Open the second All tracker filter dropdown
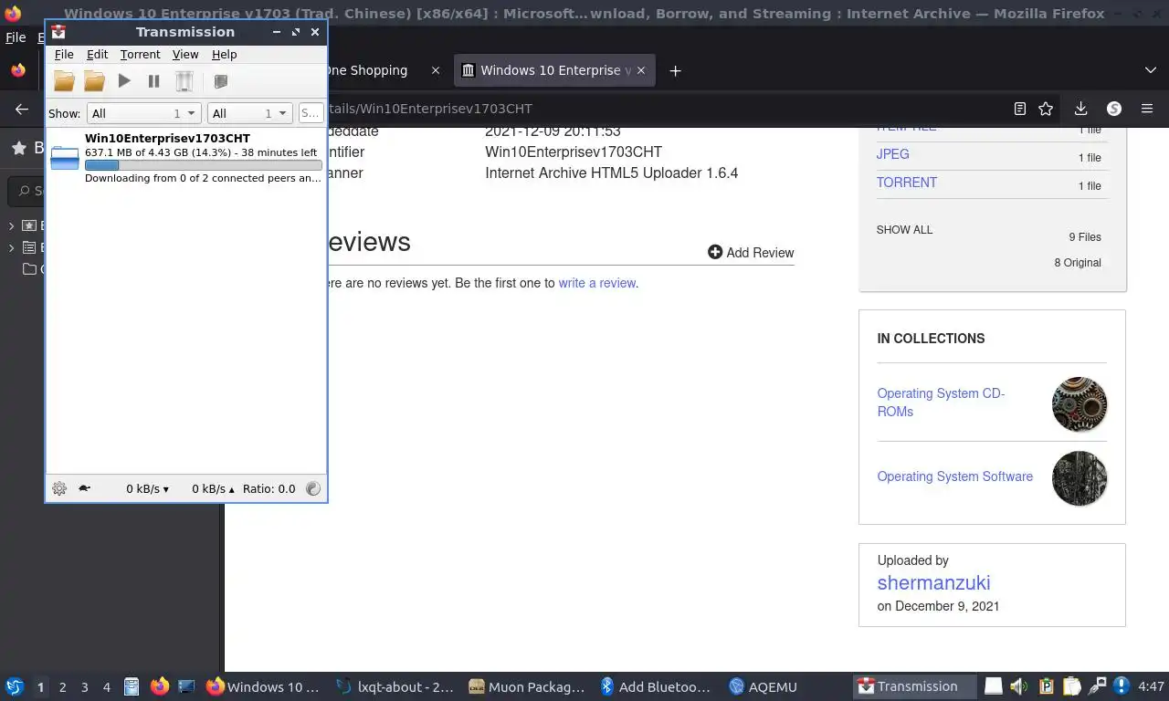1169x701 pixels. pos(249,113)
